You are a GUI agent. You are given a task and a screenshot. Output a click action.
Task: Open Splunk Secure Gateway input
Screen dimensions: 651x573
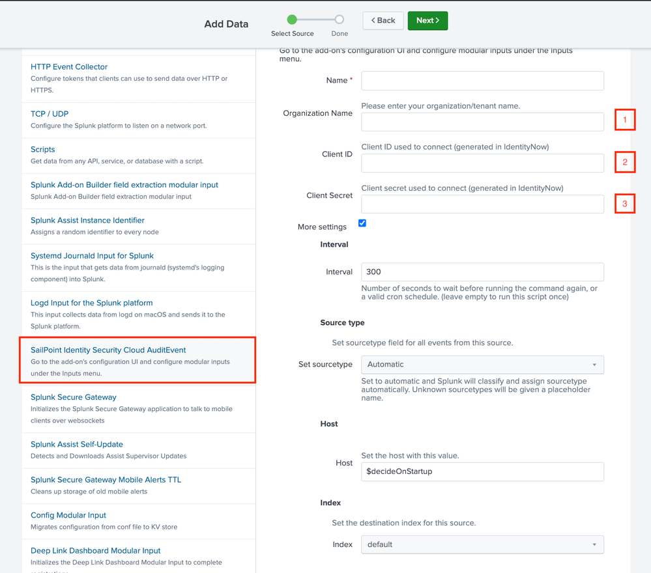(74, 397)
